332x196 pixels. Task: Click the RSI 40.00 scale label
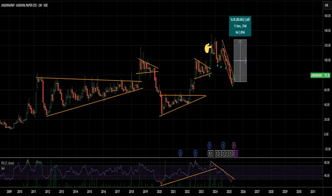click(327, 176)
